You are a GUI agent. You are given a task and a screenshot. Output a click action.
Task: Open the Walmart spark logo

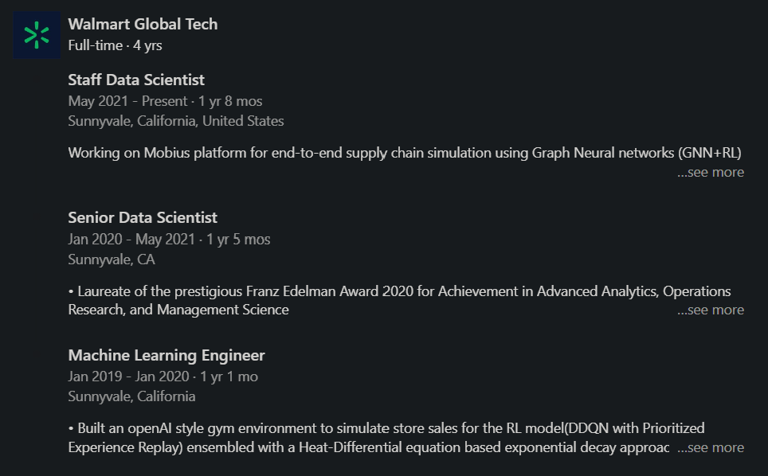[37, 35]
